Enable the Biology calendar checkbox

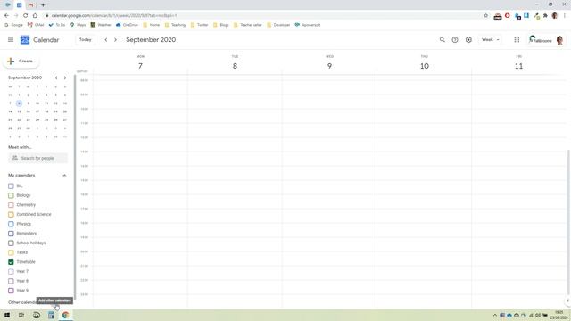(11, 195)
